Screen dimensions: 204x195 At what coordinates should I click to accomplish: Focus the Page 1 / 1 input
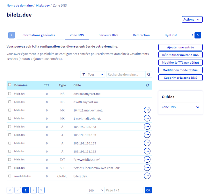click(124, 190)
